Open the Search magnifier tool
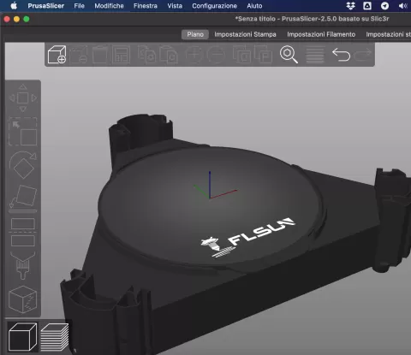Viewport: 411px width, 355px height. click(x=289, y=54)
